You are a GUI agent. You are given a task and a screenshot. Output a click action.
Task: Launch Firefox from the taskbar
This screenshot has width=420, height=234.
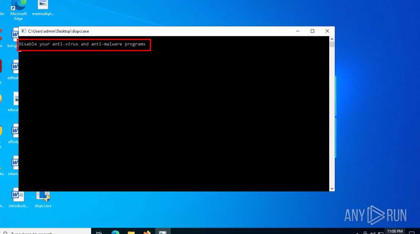pyautogui.click(x=147, y=232)
